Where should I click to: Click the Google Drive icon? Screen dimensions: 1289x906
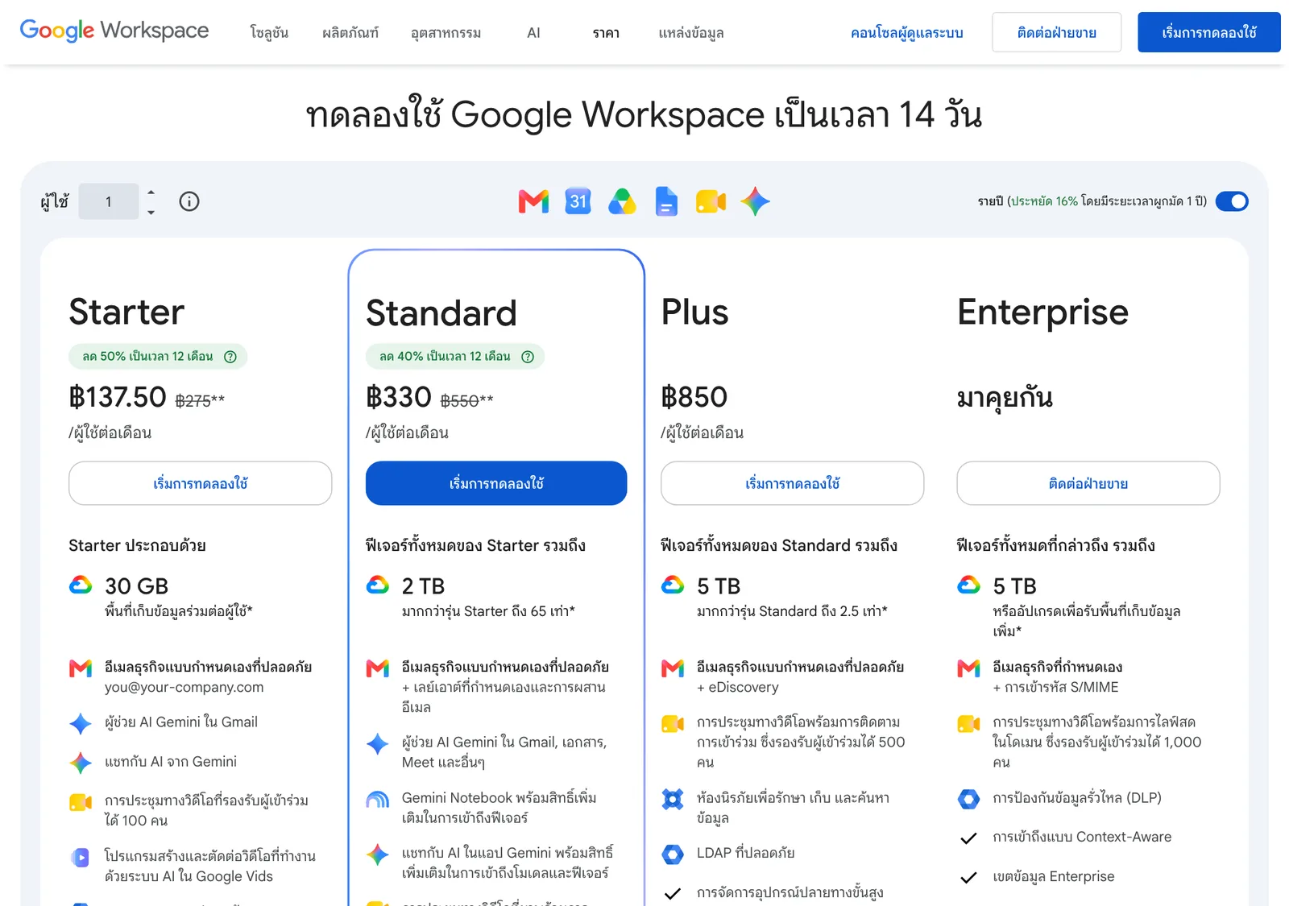tap(622, 201)
